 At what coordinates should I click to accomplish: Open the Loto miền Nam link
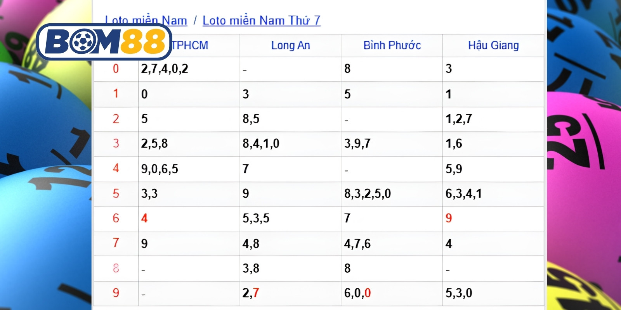(146, 21)
